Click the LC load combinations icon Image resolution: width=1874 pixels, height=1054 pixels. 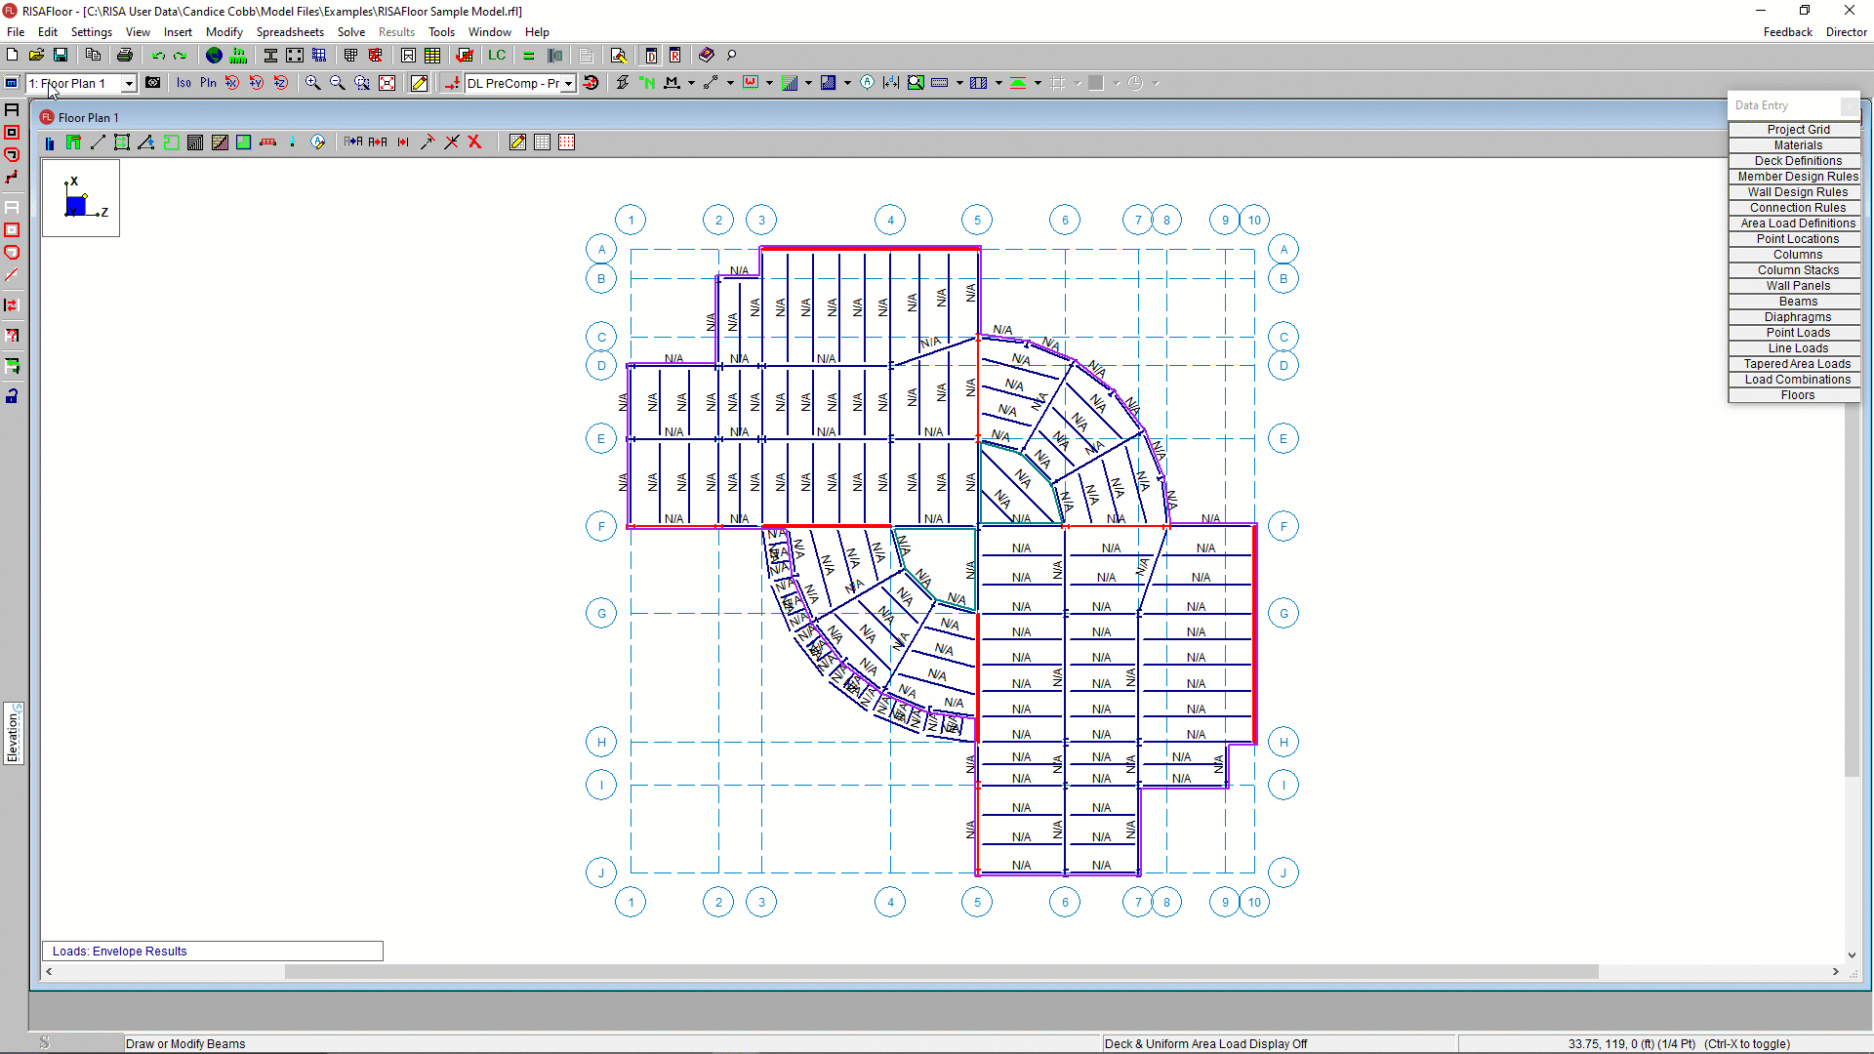(x=497, y=56)
